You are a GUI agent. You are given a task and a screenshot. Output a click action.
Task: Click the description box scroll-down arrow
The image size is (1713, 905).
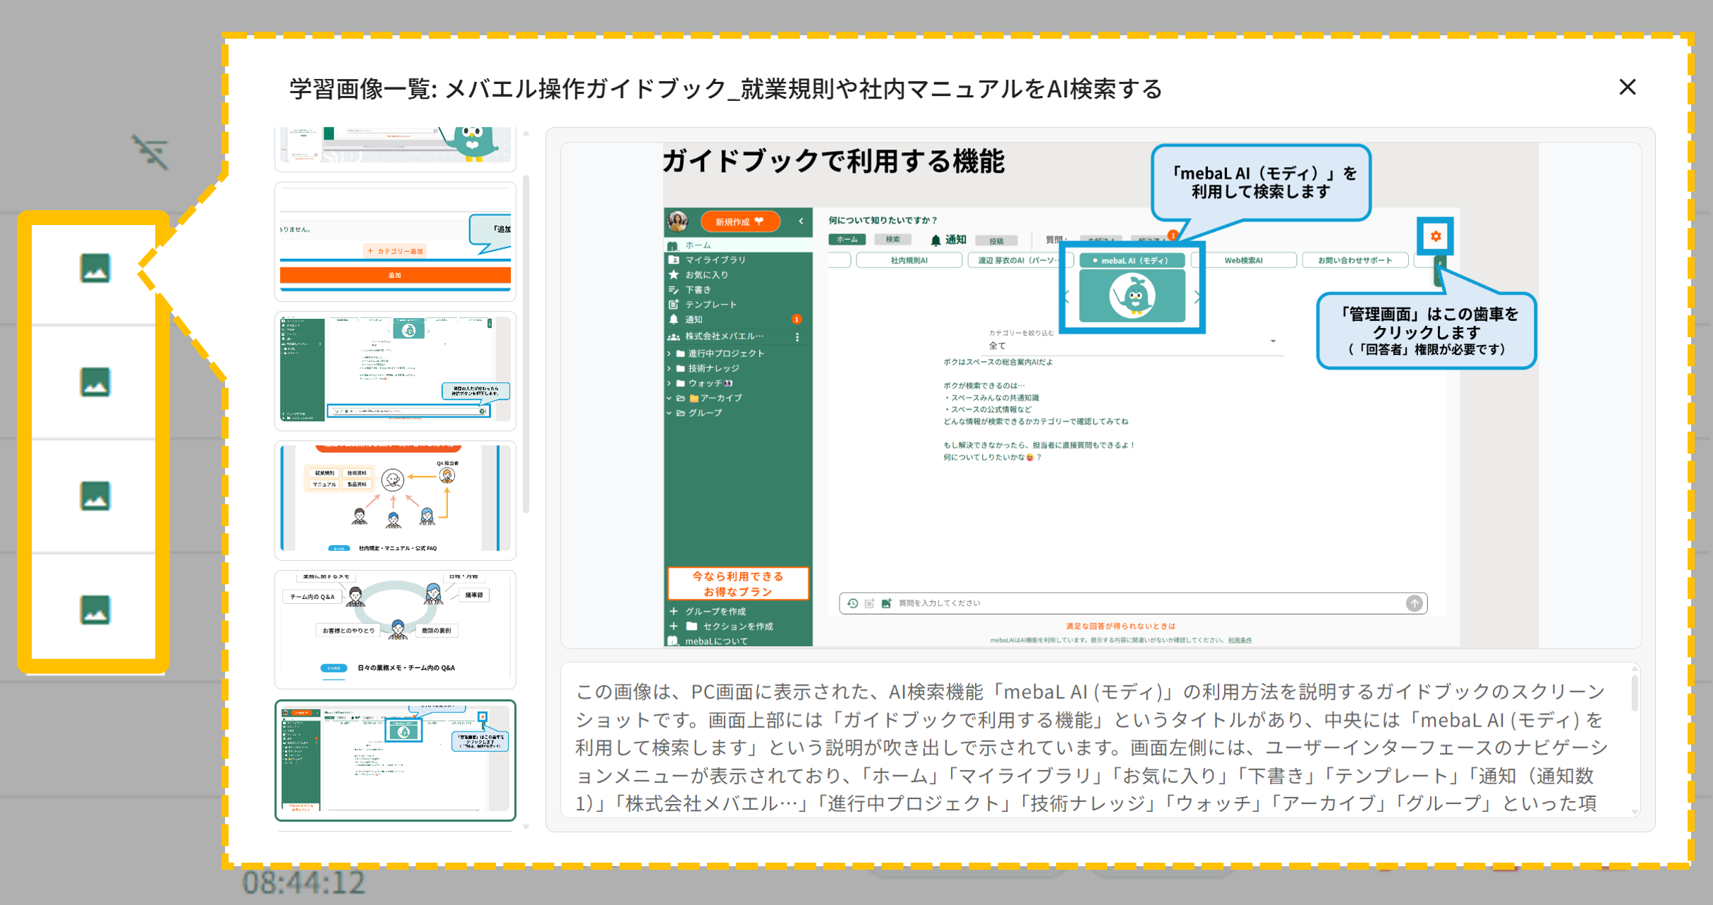click(x=1634, y=812)
